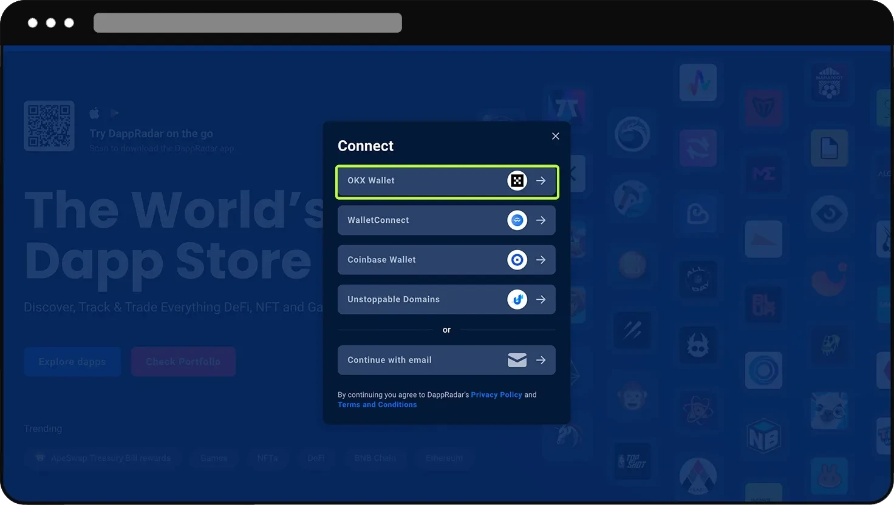Select the BNB Chain trending tag
894x505 pixels.
click(375, 458)
